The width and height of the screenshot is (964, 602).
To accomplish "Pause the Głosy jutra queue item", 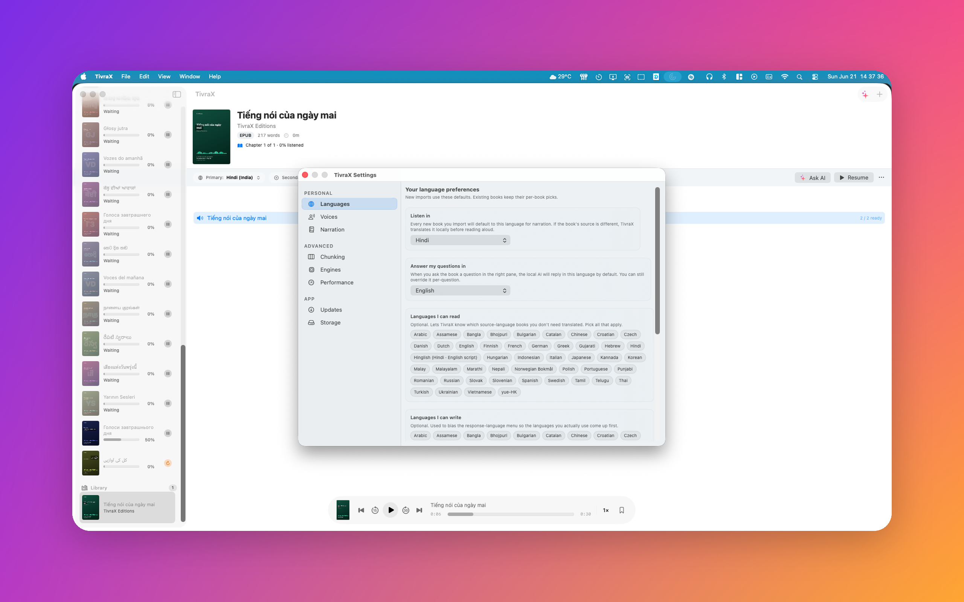I will pyautogui.click(x=168, y=135).
